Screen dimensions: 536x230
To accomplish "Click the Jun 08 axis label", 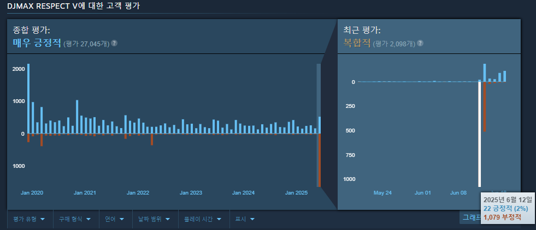I will 458,193.
